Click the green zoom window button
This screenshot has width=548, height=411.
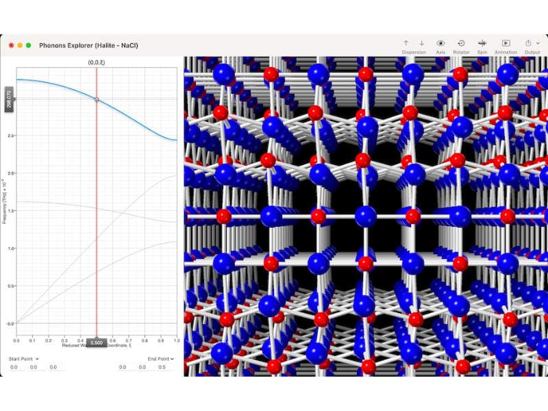[29, 45]
